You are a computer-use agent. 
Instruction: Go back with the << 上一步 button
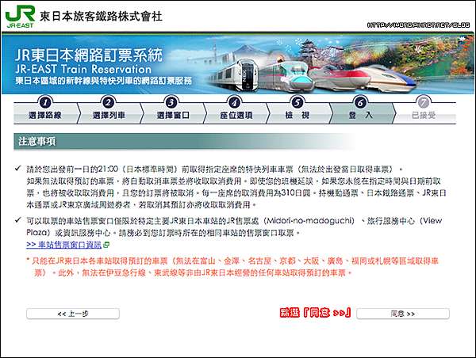click(73, 314)
